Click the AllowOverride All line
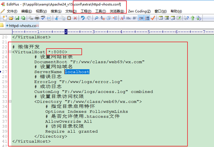This screenshot has height=147, width=214. point(69,121)
